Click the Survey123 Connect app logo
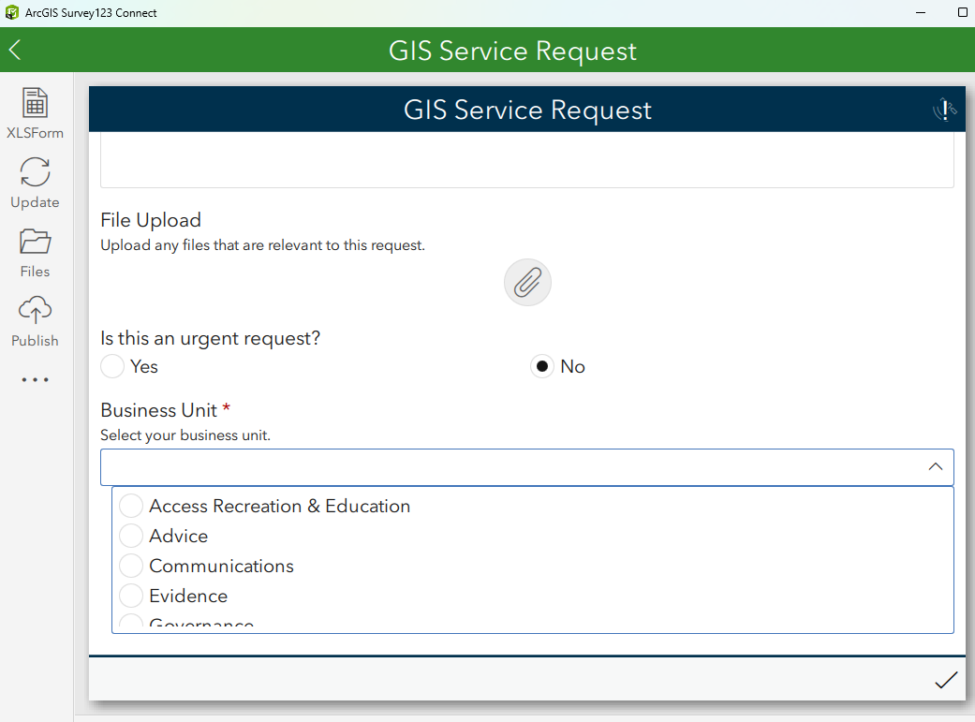This screenshot has width=975, height=722. [12, 12]
